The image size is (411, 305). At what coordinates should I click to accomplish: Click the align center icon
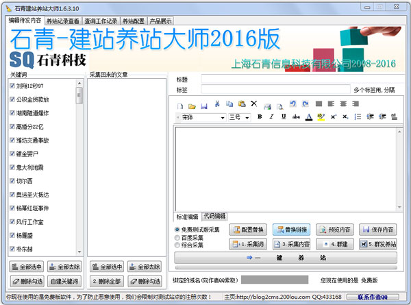click(343, 103)
